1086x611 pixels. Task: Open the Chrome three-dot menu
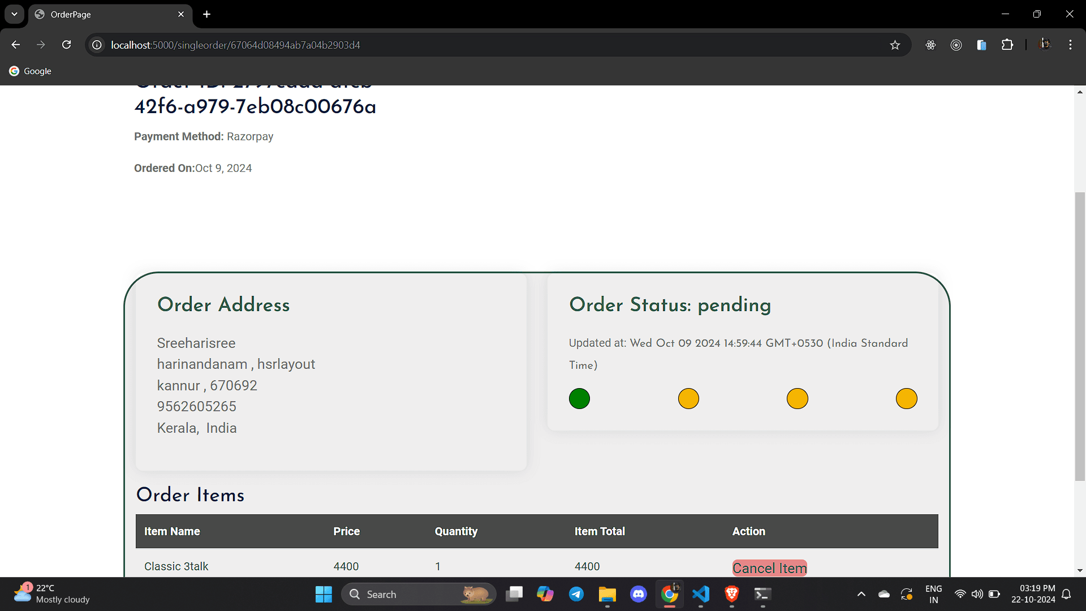1070,45
